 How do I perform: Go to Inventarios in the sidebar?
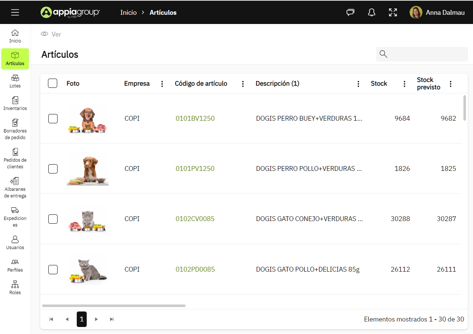pos(15,104)
